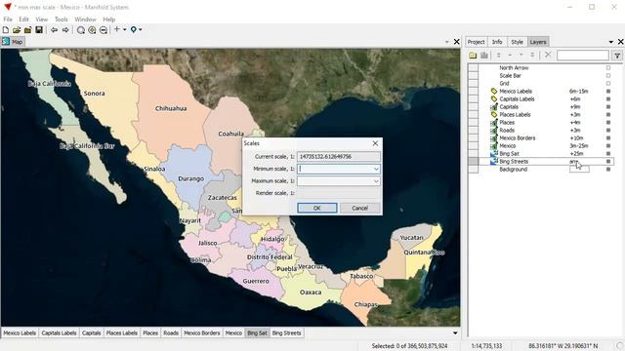This screenshot has height=351, width=625.
Task: Open the map window tabs dropdown arrow
Action: 446,42
